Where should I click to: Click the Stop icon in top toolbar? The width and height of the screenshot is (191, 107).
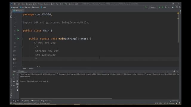169,7
